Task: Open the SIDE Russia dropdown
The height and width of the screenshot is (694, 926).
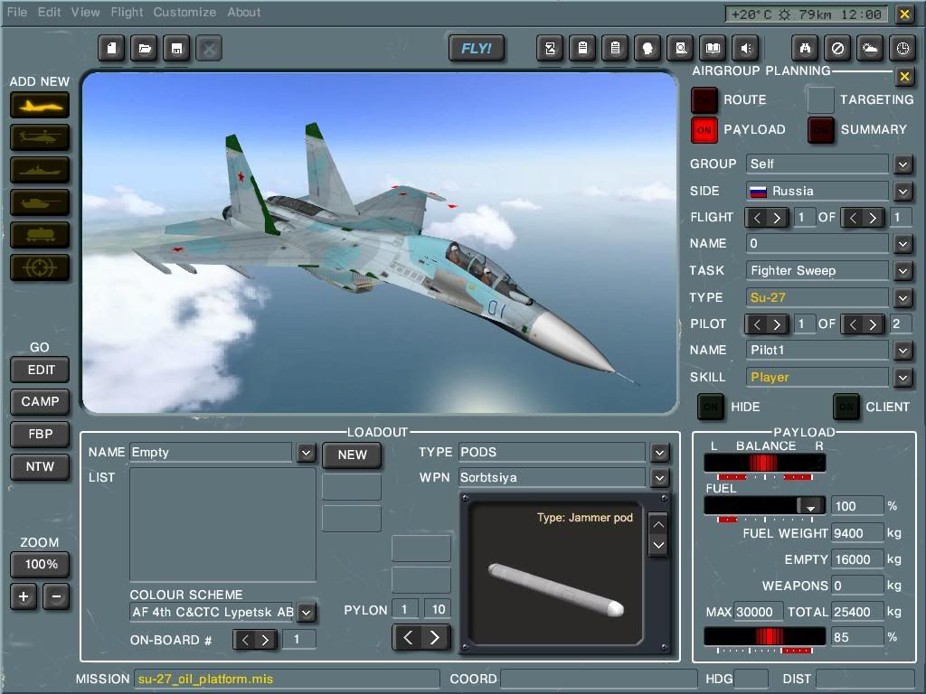Action: (902, 192)
